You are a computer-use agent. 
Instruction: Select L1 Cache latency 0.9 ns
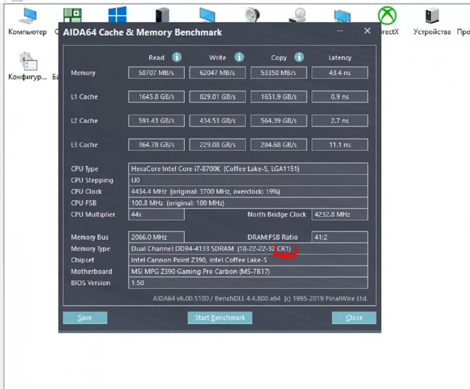pyautogui.click(x=340, y=97)
